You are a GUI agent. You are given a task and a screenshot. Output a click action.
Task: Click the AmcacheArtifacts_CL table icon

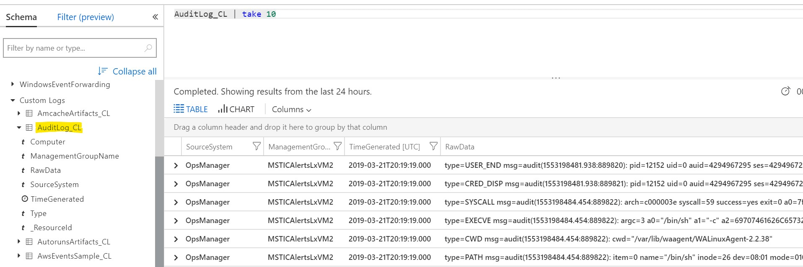coord(29,113)
